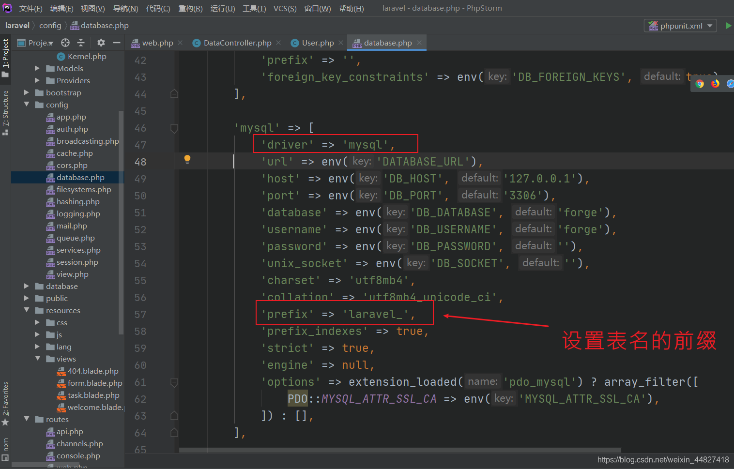Viewport: 734px width, 469px height.
Task: Click the tool window toggle icon at bottom-left
Action: pyautogui.click(x=5, y=458)
